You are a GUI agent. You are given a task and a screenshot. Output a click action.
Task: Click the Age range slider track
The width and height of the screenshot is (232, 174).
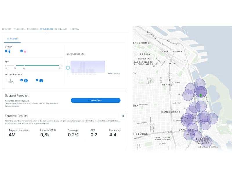[38, 66]
